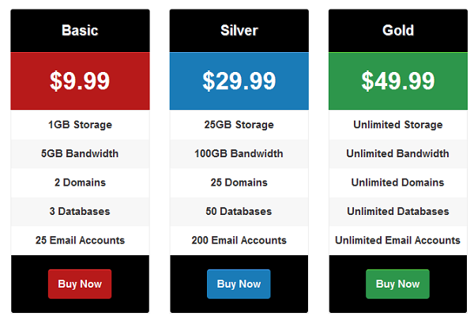Click the $9.99 price banner
The width and height of the screenshot is (474, 320).
pyautogui.click(x=80, y=81)
